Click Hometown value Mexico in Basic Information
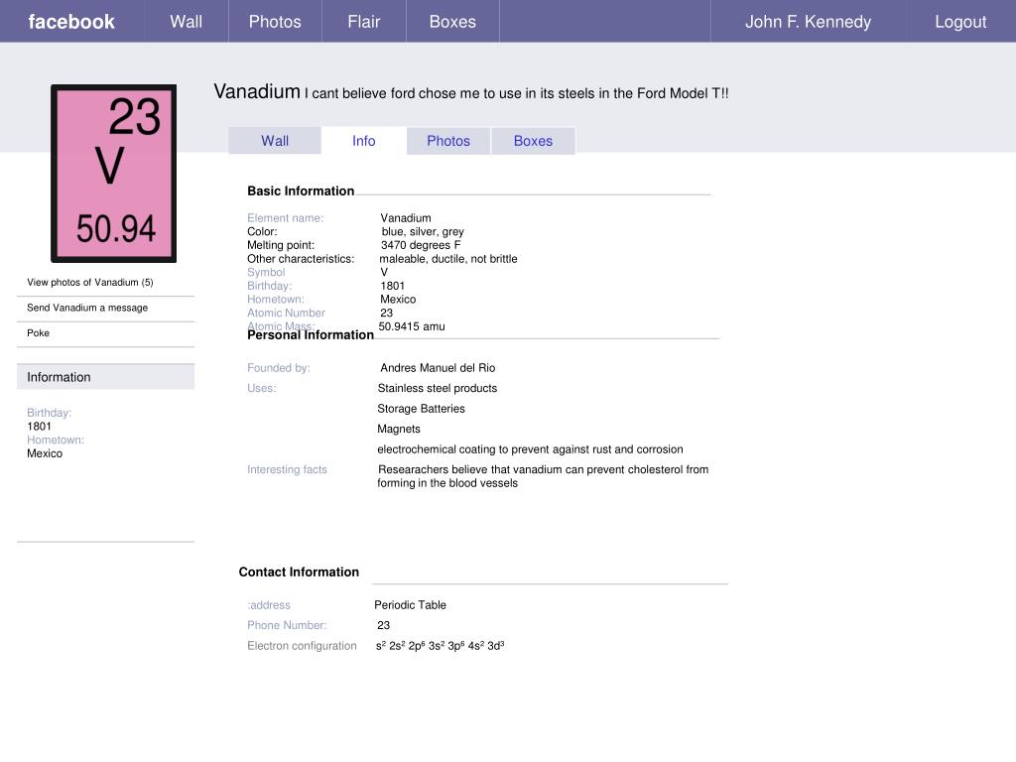Image resolution: width=1016 pixels, height=762 pixels. [398, 300]
